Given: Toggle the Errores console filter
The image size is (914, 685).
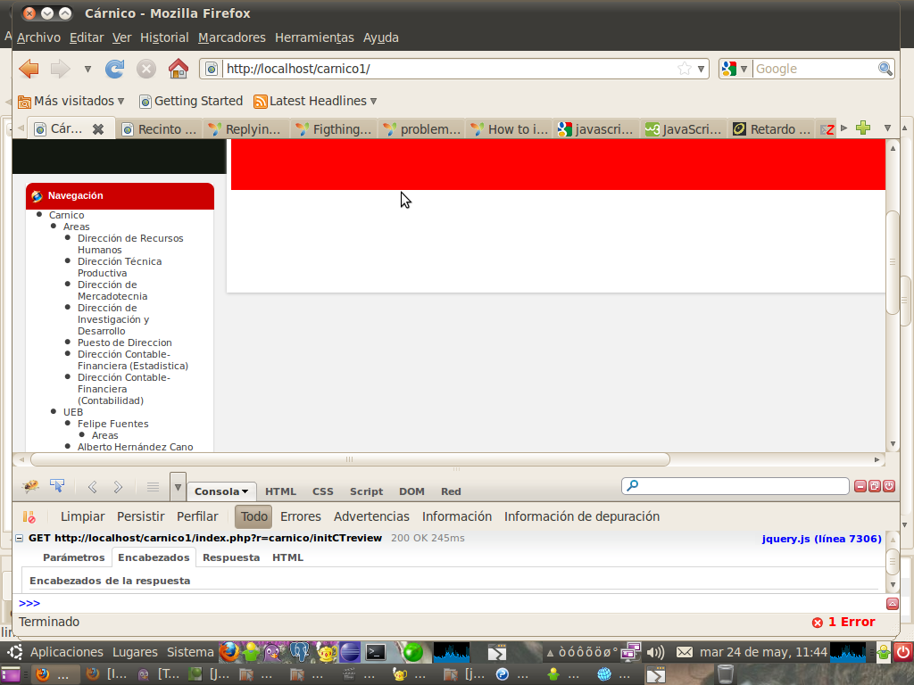Looking at the screenshot, I should [x=300, y=516].
